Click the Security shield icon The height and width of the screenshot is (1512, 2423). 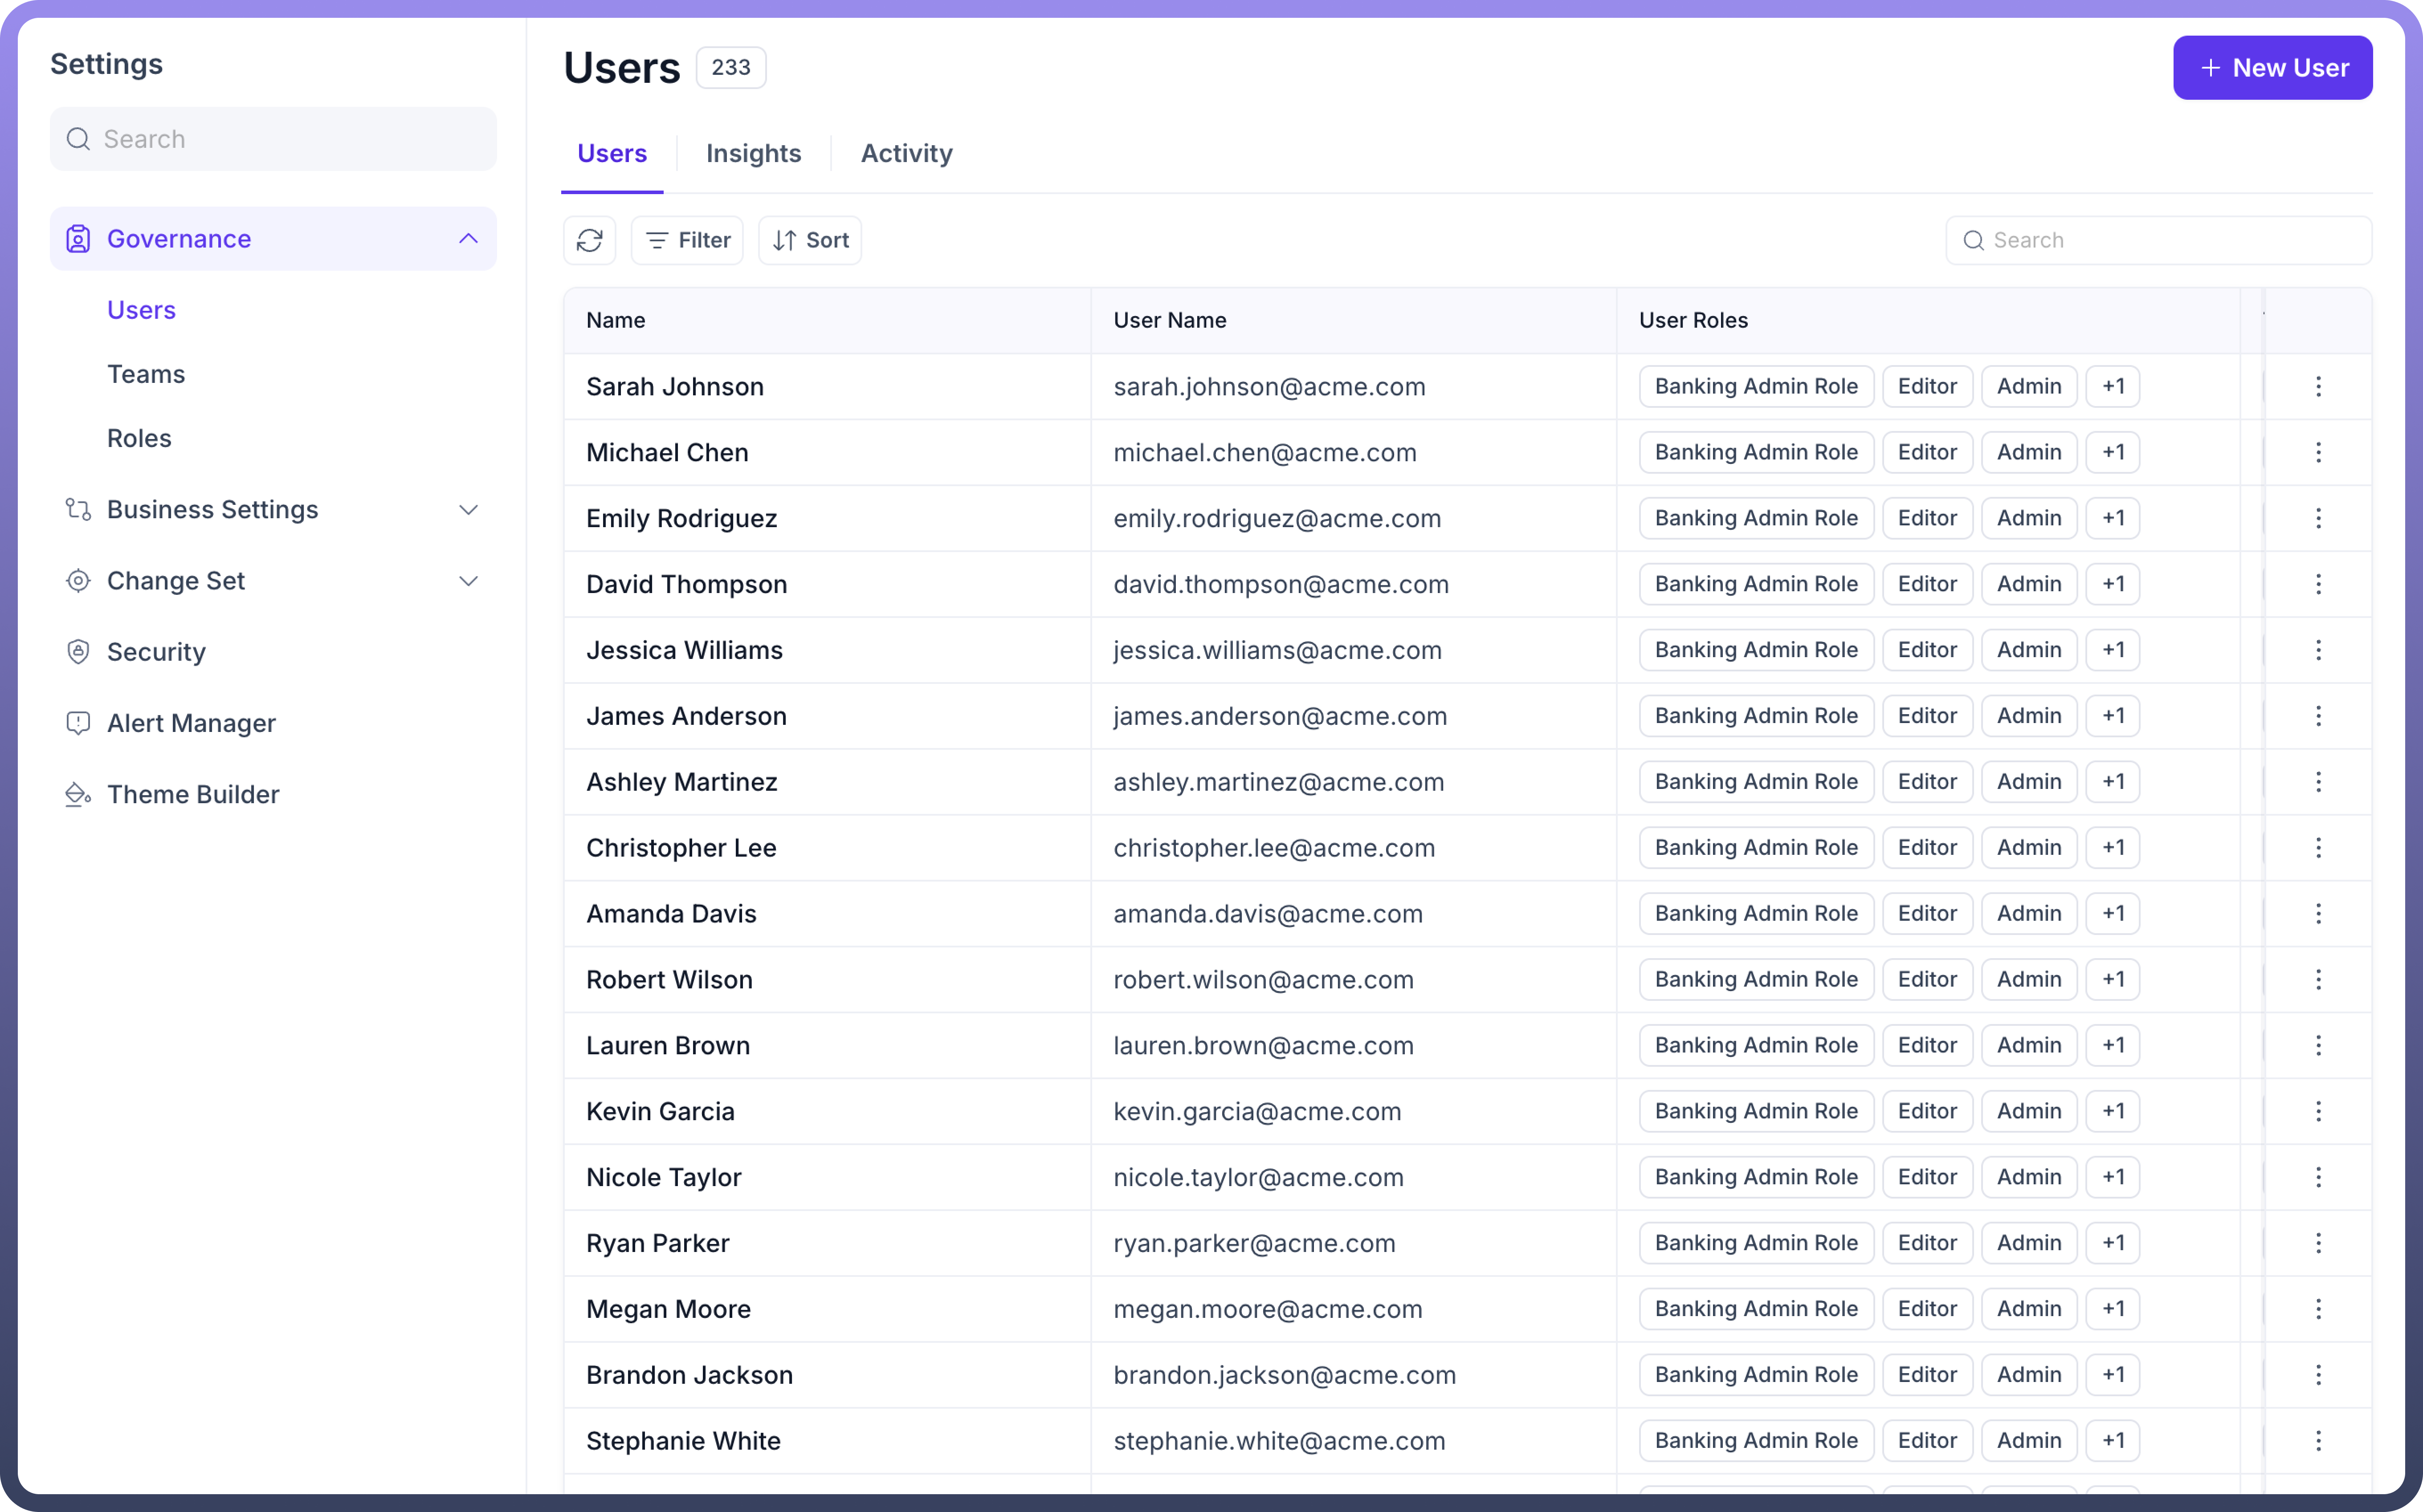click(x=78, y=652)
